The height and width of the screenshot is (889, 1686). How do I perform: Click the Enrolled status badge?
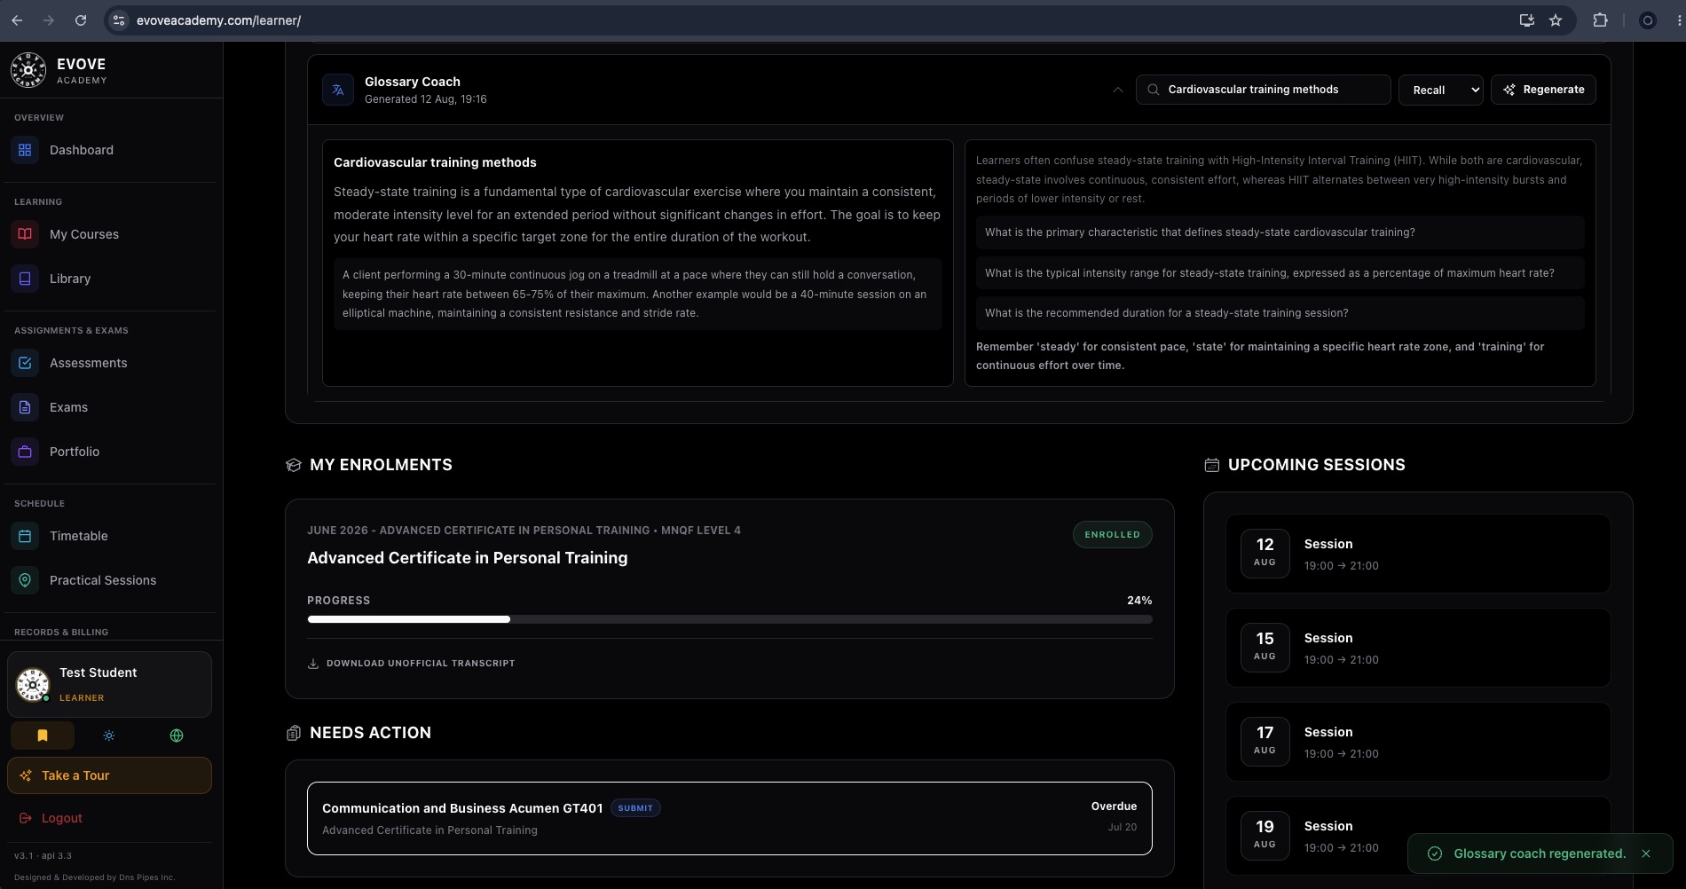1112,535
